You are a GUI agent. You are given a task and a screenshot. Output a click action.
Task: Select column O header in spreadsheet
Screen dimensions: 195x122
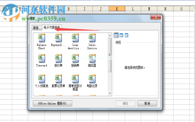pyautogui.click(x=181, y=9)
